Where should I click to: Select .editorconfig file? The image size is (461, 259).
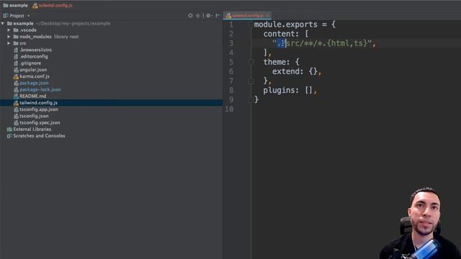(34, 56)
